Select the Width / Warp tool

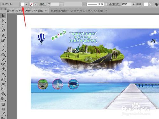(x=3, y=84)
